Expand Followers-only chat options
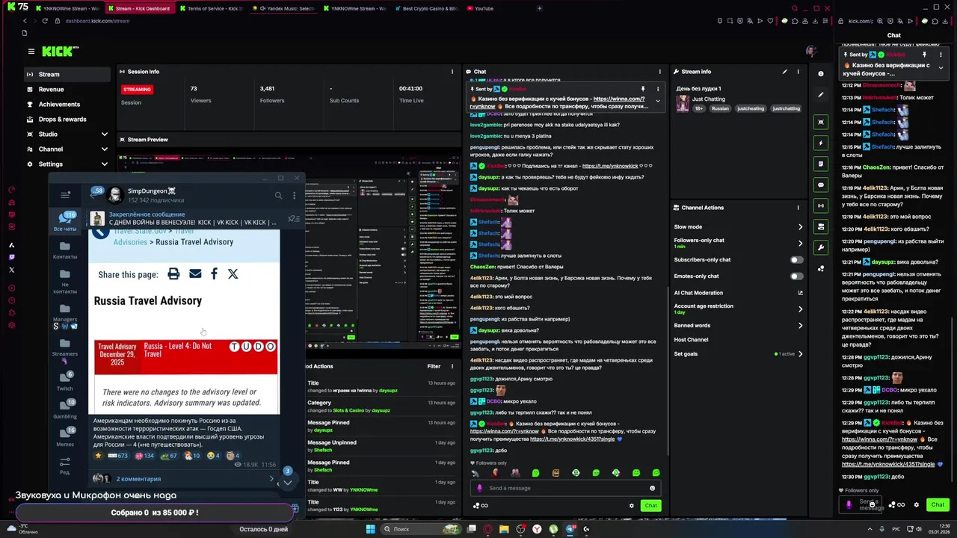Image resolution: width=957 pixels, height=538 pixels. point(800,243)
